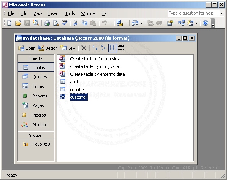
Task: Click the Groups bar header
Action: click(x=36, y=135)
